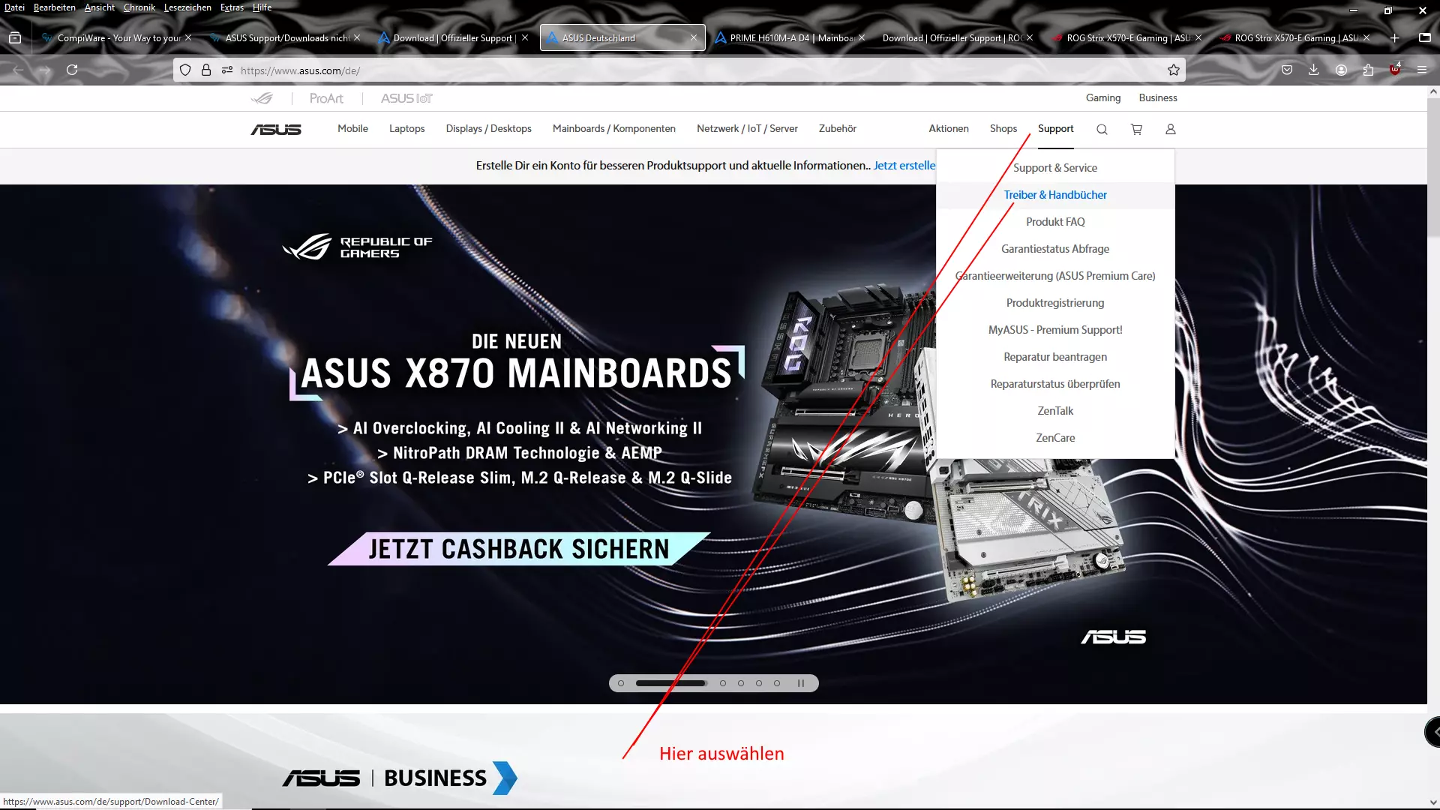Image resolution: width=1440 pixels, height=810 pixels.
Task: Select the last carousel dot
Action: [x=777, y=683]
